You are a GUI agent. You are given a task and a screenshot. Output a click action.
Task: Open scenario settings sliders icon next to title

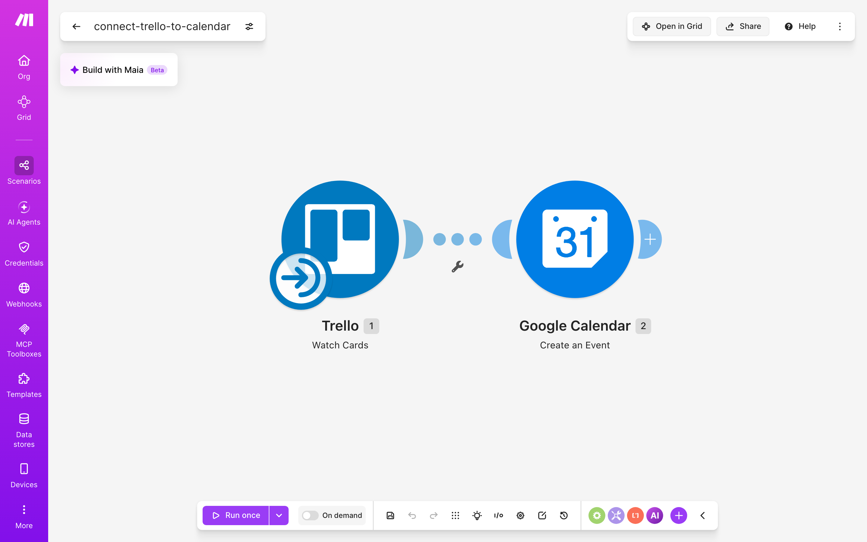[x=249, y=26]
